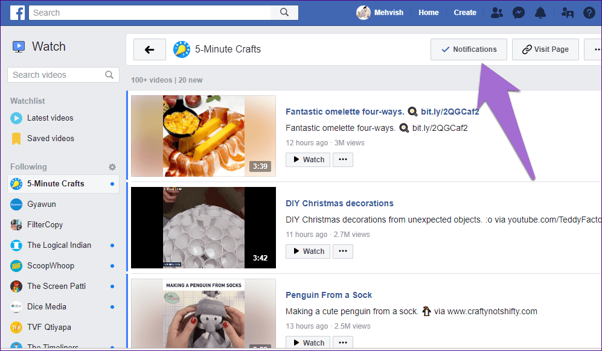Click the Visit Page button
602x351 pixels.
tap(545, 49)
